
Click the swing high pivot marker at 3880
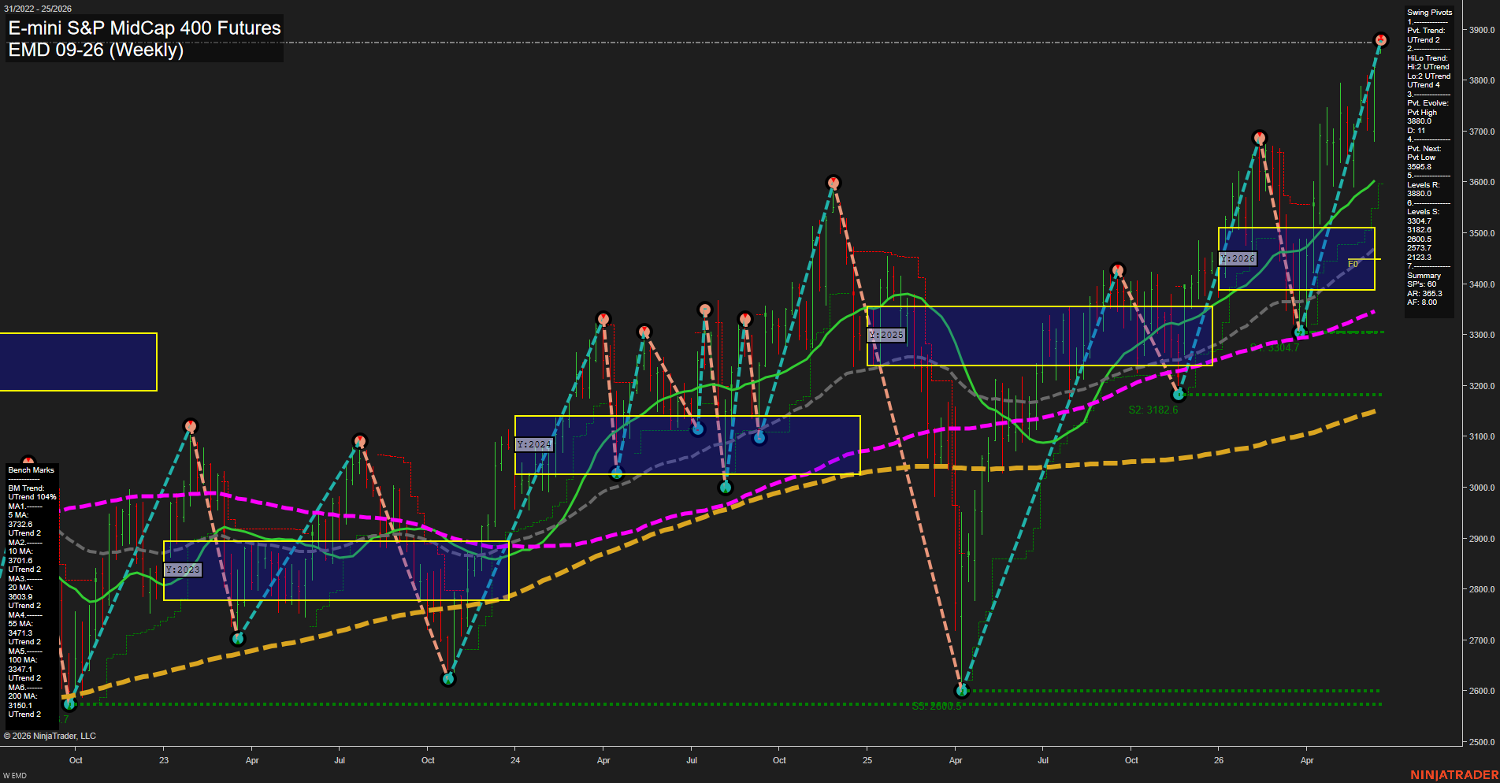tap(1380, 39)
